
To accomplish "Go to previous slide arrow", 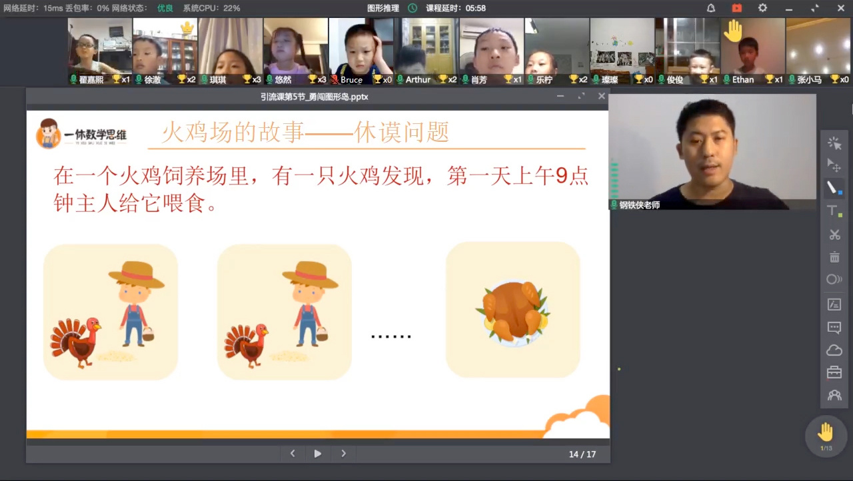I will (x=293, y=454).
